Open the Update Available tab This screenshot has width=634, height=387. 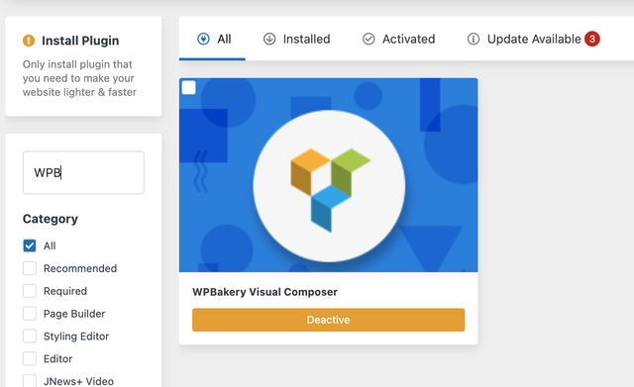click(533, 39)
